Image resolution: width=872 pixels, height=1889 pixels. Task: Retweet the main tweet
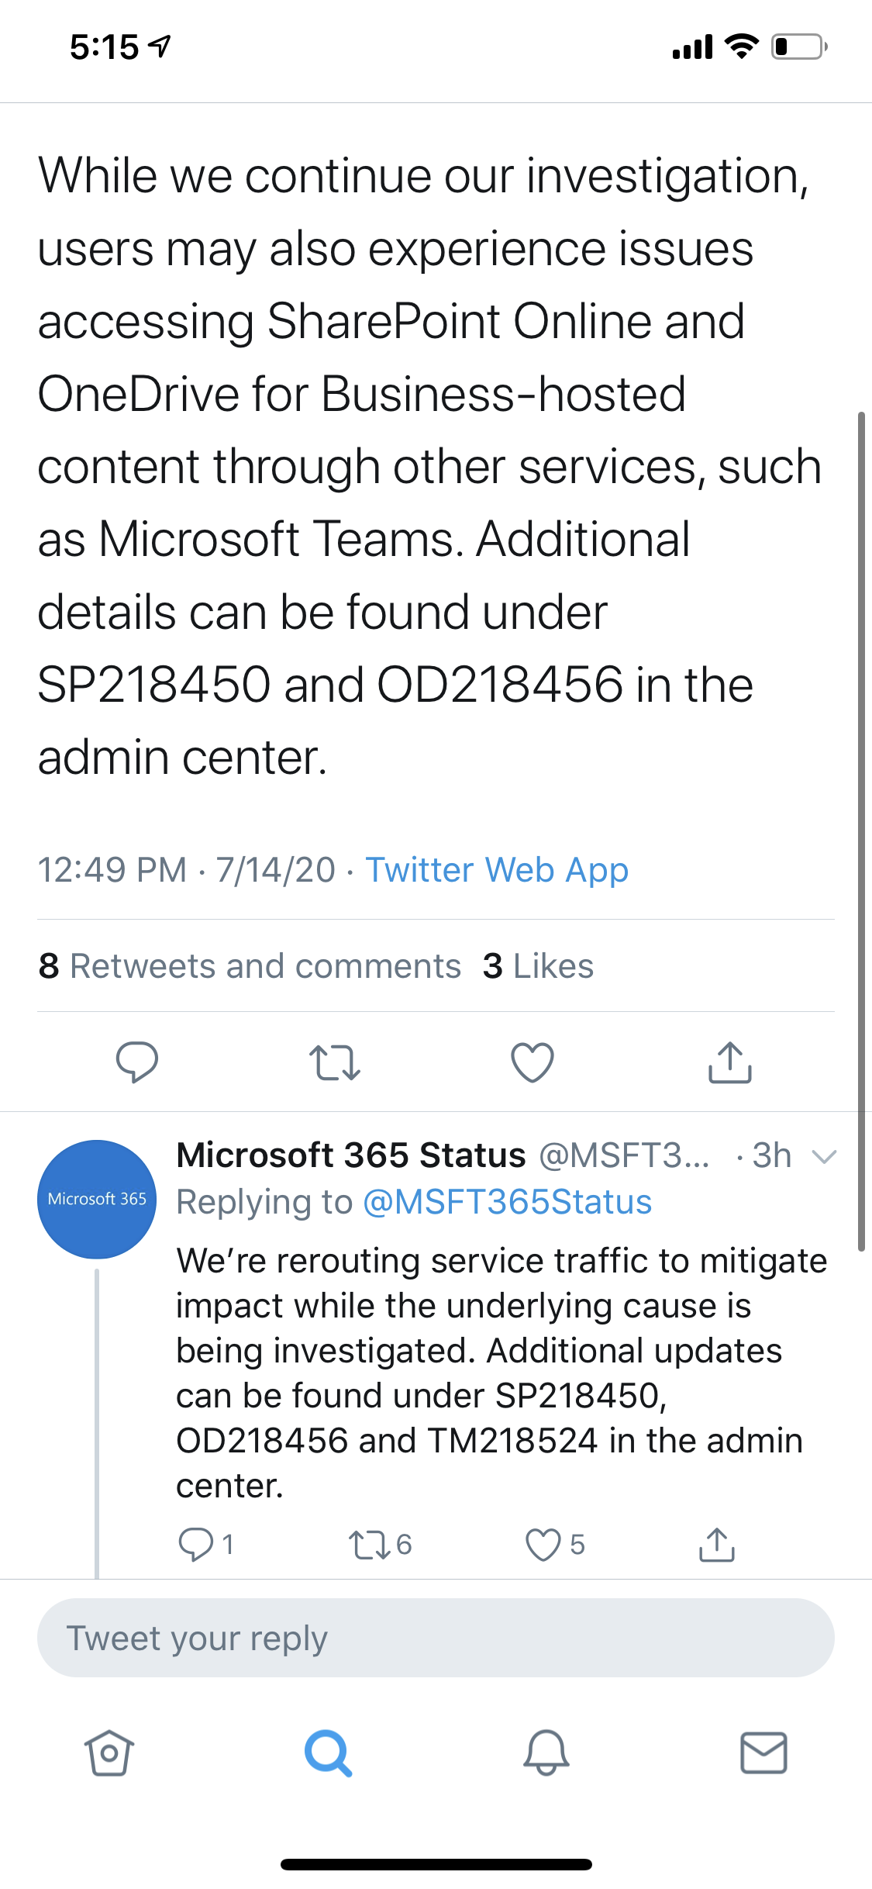336,1064
